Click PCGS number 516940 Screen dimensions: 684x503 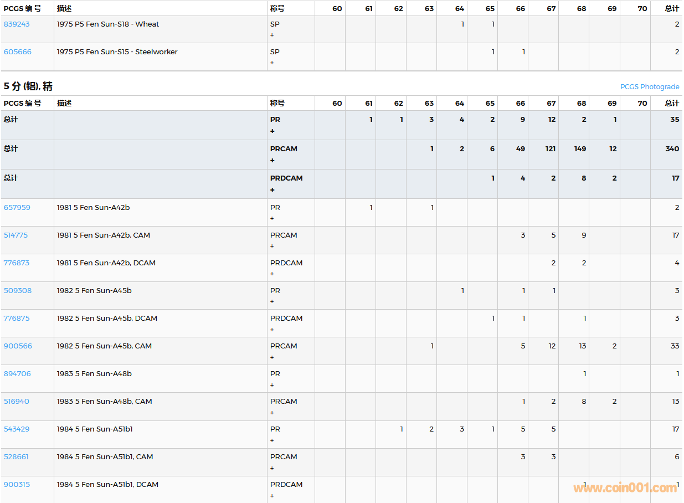coord(17,402)
